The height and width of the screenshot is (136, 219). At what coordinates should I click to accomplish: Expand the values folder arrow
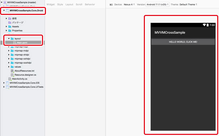pos(9,67)
